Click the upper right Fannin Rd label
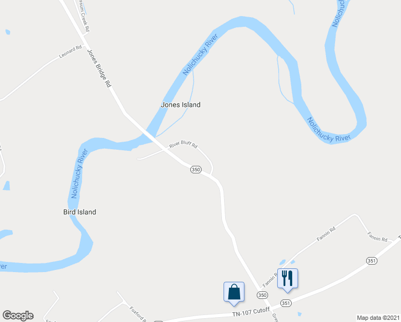This screenshot has width=401, height=322. point(377,237)
